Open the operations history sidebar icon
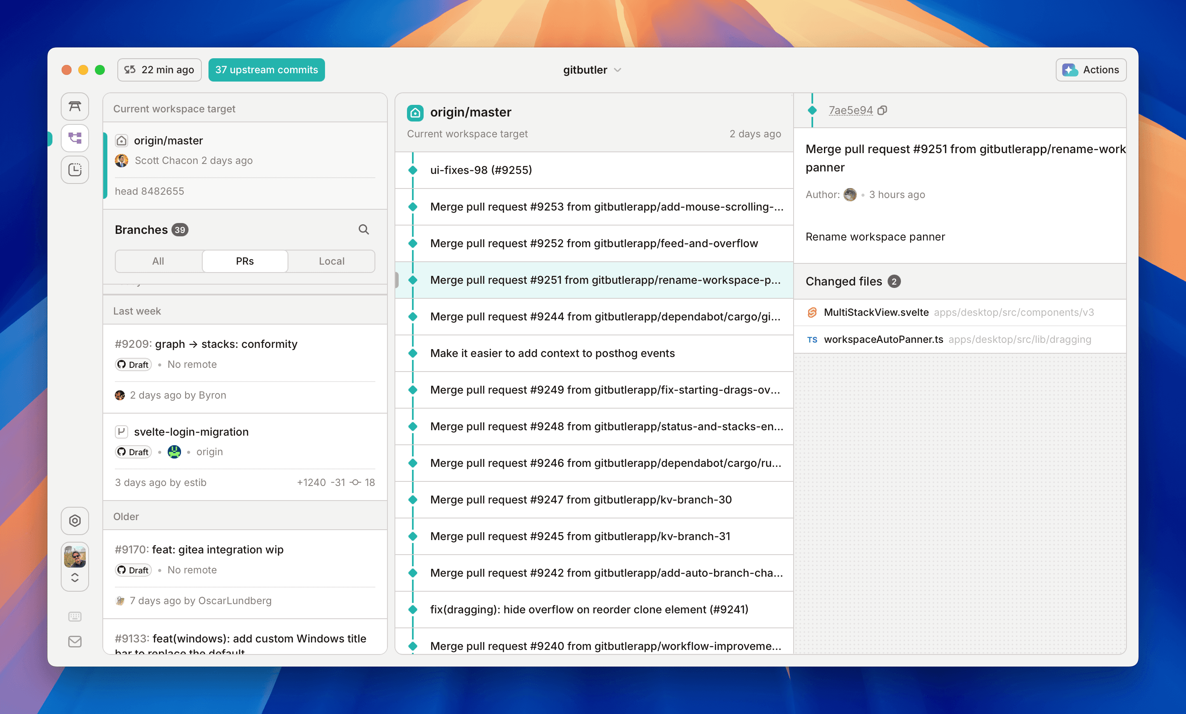Screen dimensions: 1186x714 pyautogui.click(x=74, y=170)
